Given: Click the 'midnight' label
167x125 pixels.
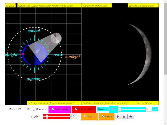Looking at the screenshot, I should pos(11,55).
